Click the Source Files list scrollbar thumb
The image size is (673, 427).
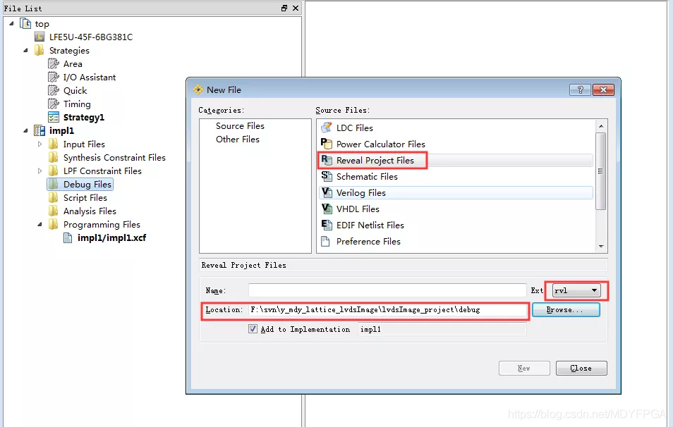(x=601, y=171)
